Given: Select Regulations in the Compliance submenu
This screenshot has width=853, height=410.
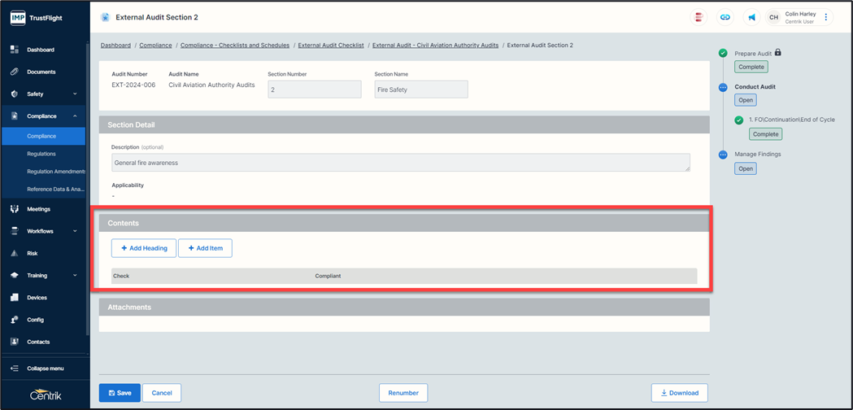Looking at the screenshot, I should pyautogui.click(x=41, y=154).
